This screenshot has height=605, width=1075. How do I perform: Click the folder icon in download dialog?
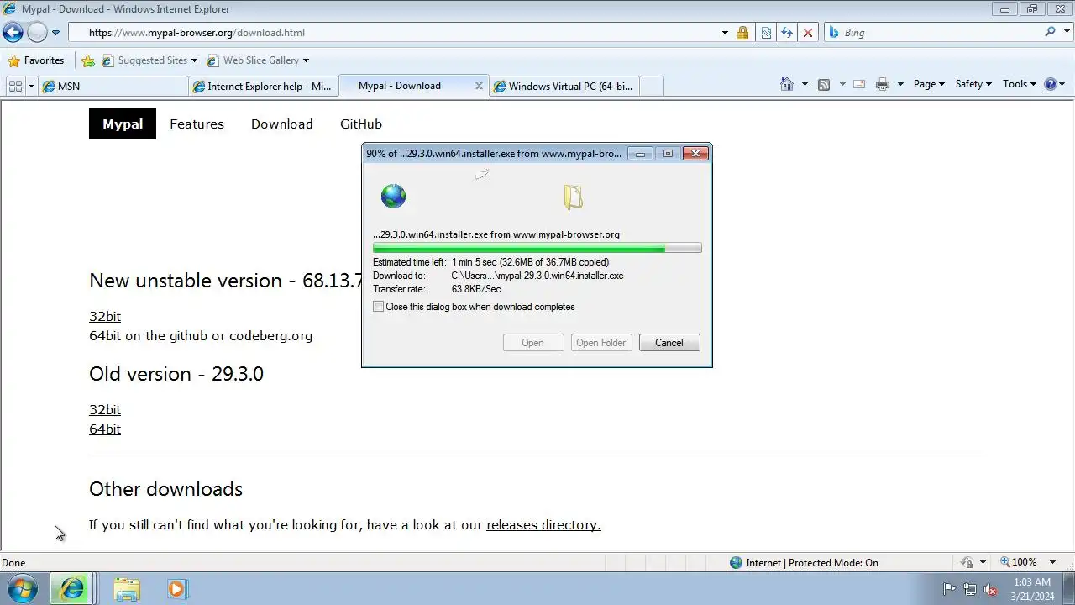[x=573, y=197]
